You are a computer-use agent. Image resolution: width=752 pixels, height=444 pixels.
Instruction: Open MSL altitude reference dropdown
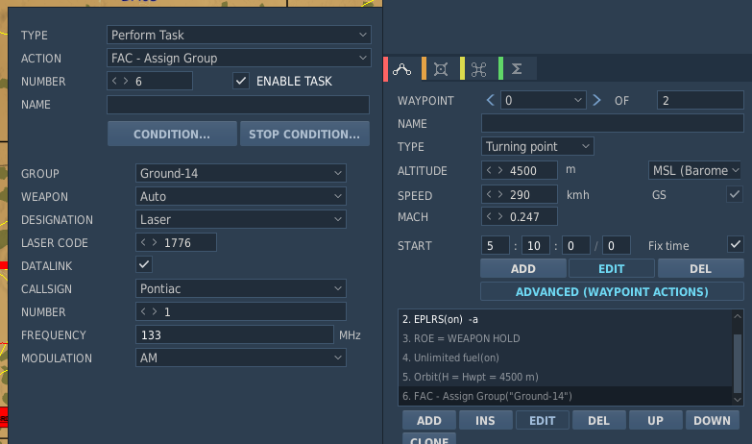[694, 170]
